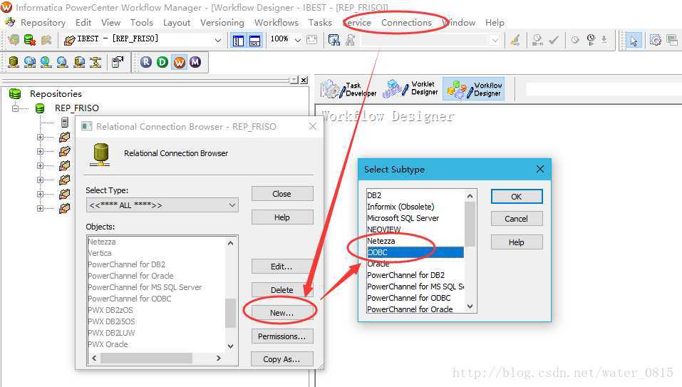Open the Edit menu
The image size is (682, 387).
83,23
